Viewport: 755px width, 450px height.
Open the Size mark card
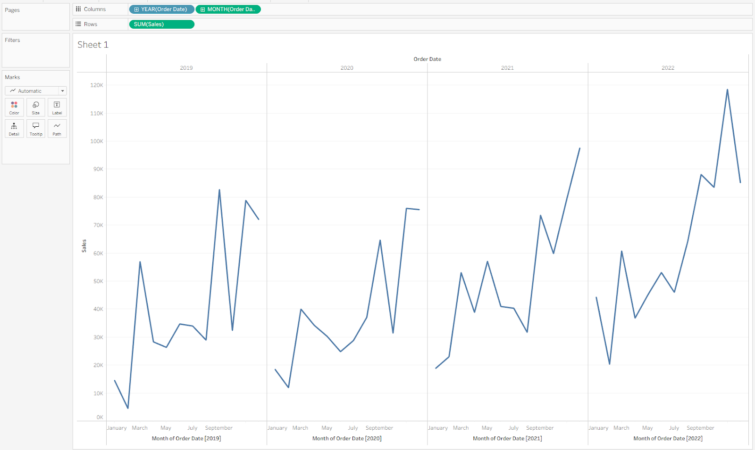(x=36, y=107)
